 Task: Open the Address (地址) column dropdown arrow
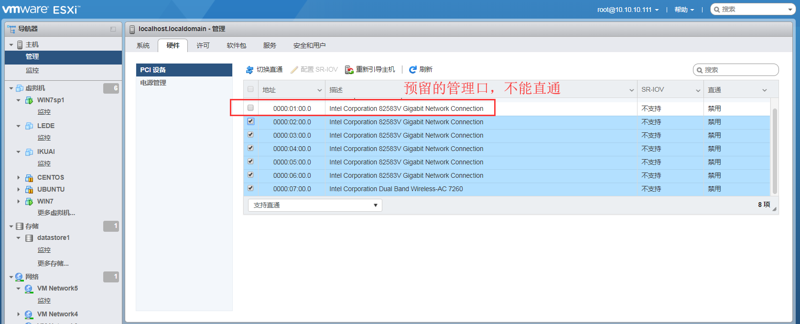point(320,90)
